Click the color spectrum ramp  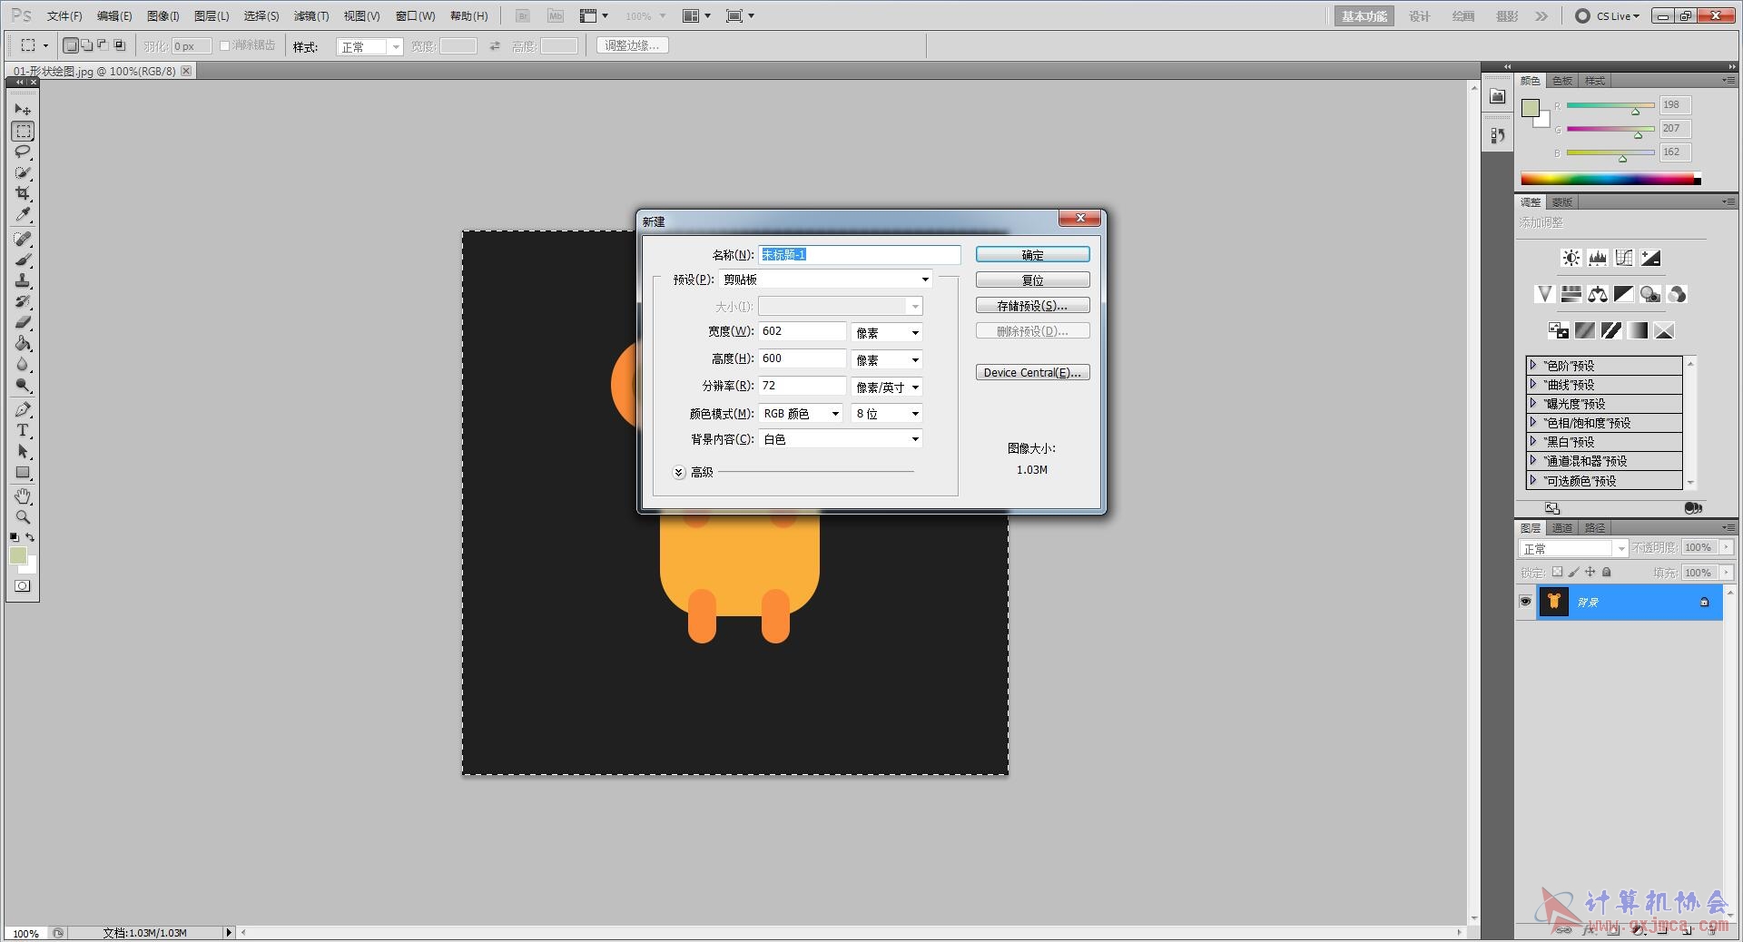[x=1610, y=180]
